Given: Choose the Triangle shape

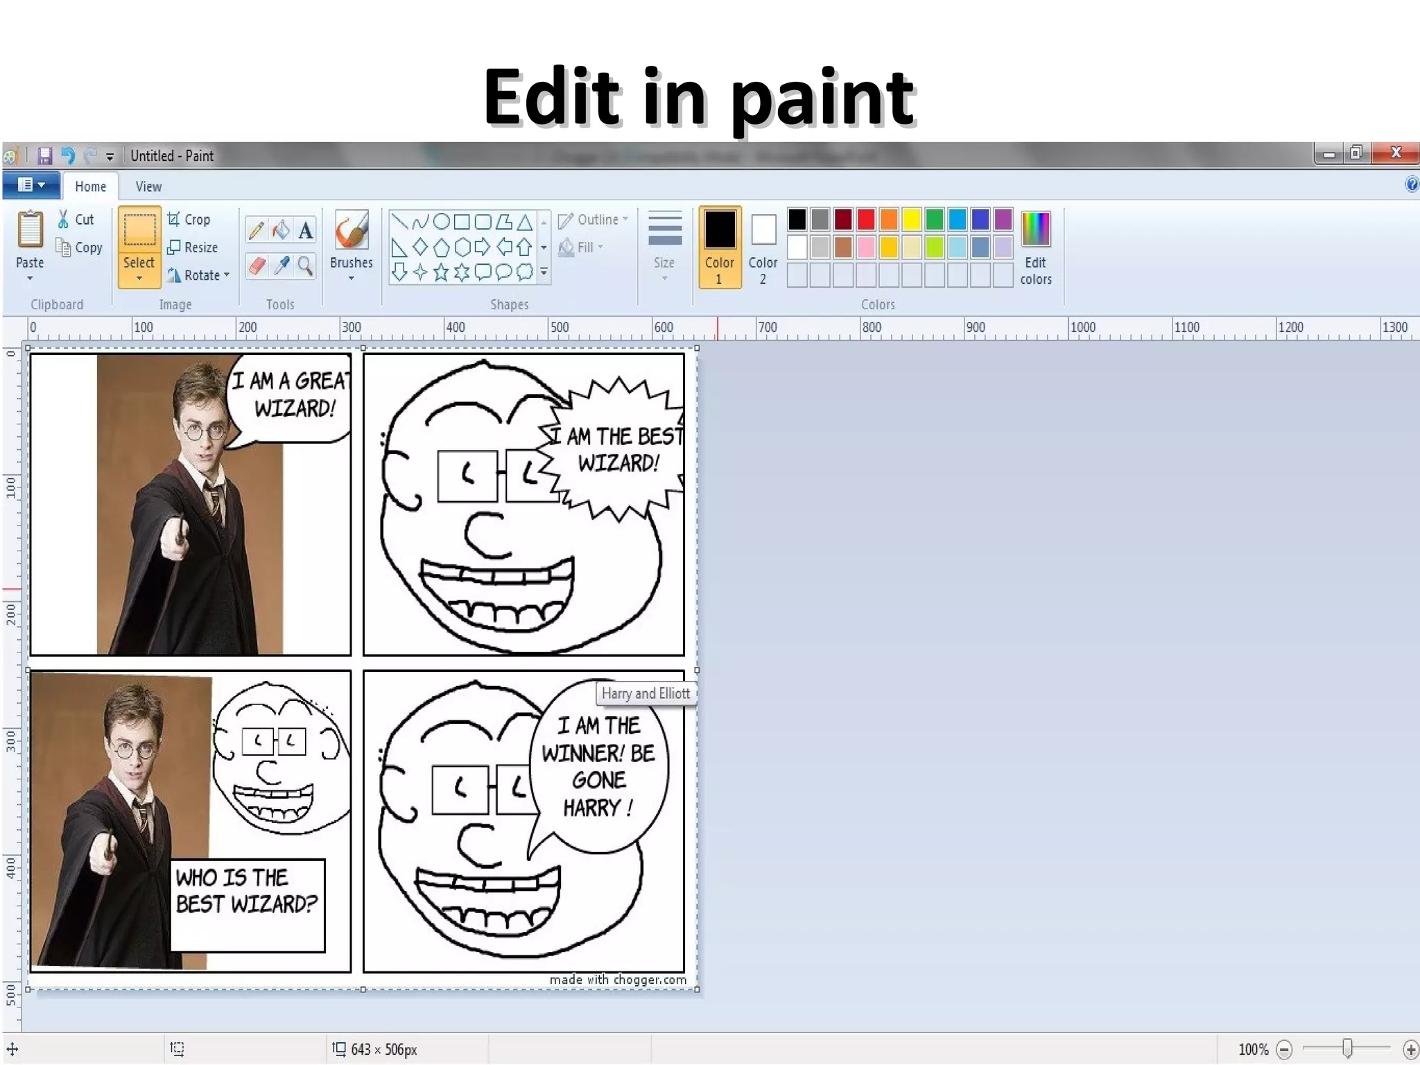Looking at the screenshot, I should point(525,222).
